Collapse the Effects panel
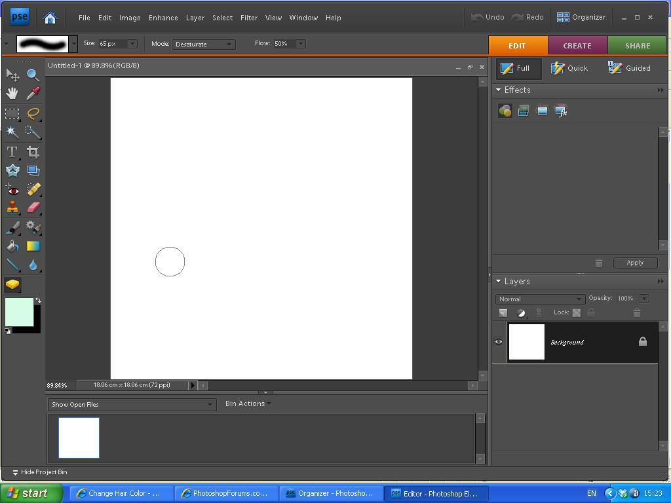This screenshot has width=671, height=503. [499, 90]
